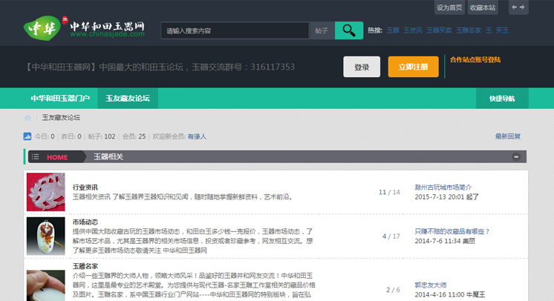This screenshot has width=554, height=301.
Task: Click the 设为首页 link
Action: coord(449,7)
